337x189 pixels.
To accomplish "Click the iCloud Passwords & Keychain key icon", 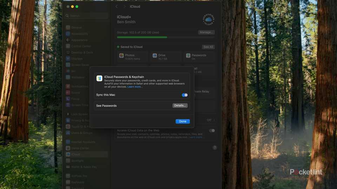I will (99, 78).
